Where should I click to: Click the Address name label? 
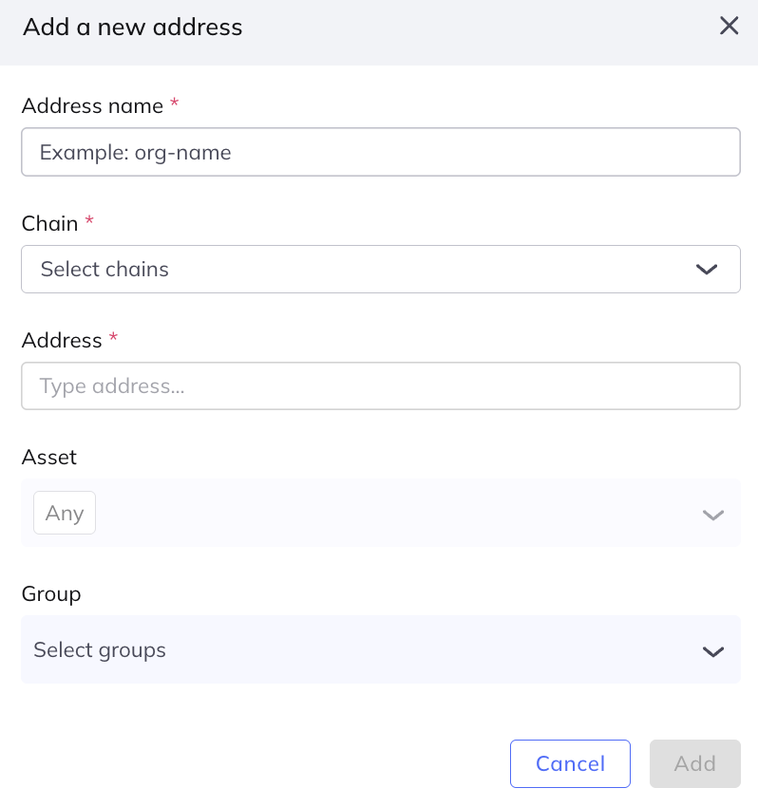pyautogui.click(x=92, y=106)
